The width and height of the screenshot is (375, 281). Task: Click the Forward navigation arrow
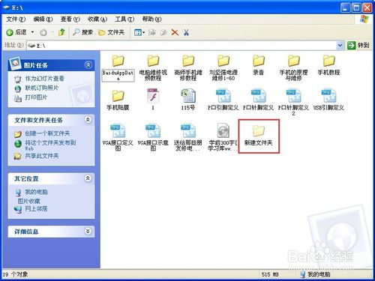[43, 32]
